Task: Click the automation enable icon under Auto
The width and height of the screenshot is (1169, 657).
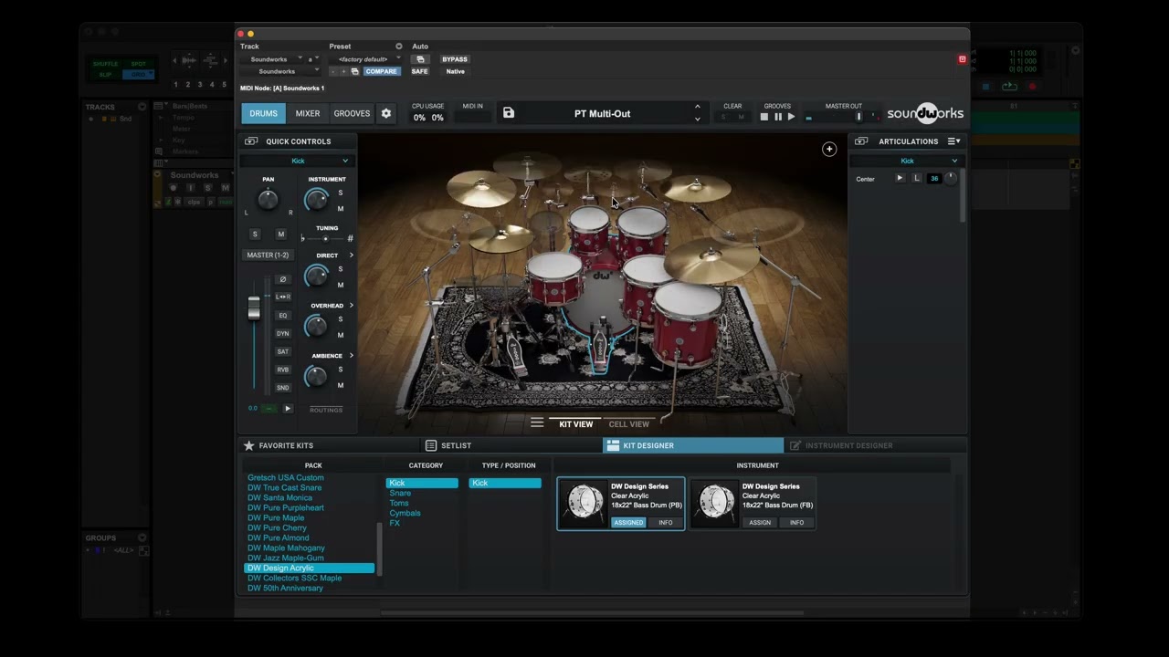Action: (420, 59)
